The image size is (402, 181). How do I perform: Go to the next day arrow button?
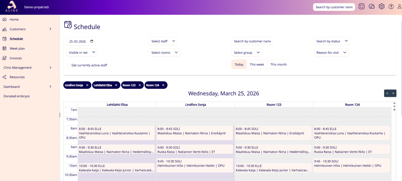(393, 93)
